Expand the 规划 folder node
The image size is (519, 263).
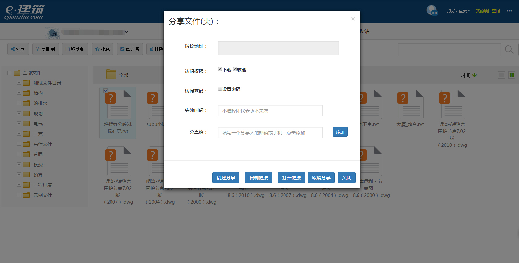[x=19, y=113]
